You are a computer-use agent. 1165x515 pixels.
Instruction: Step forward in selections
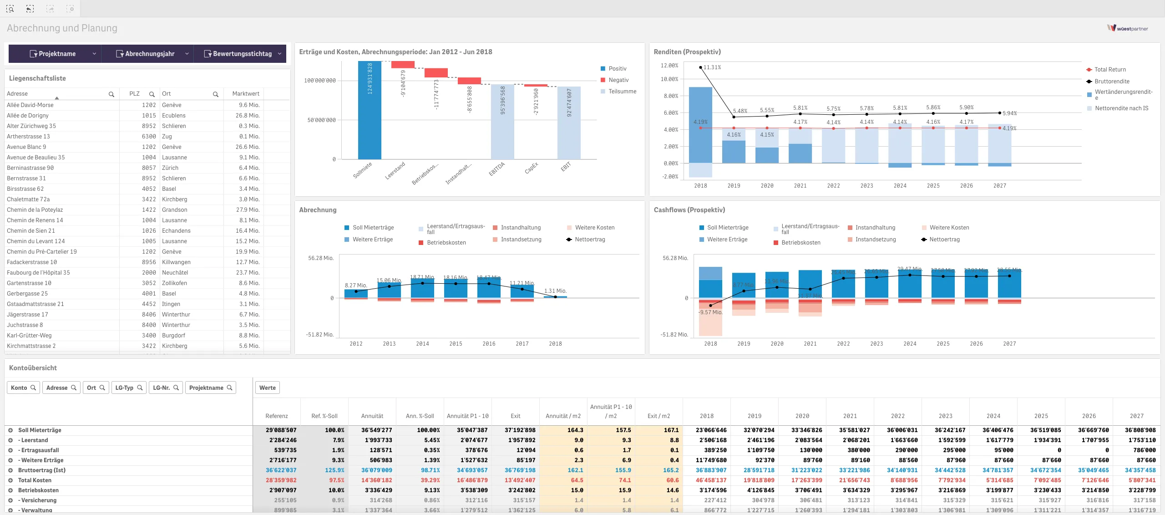tap(50, 9)
